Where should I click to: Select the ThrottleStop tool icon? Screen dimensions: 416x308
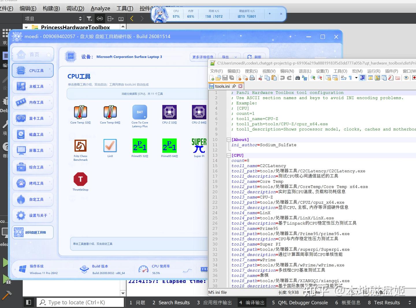81,179
